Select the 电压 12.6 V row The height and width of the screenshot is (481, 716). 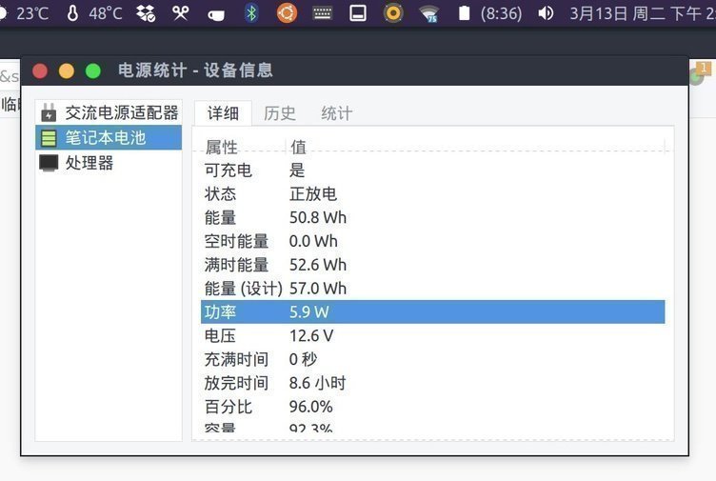pos(432,336)
